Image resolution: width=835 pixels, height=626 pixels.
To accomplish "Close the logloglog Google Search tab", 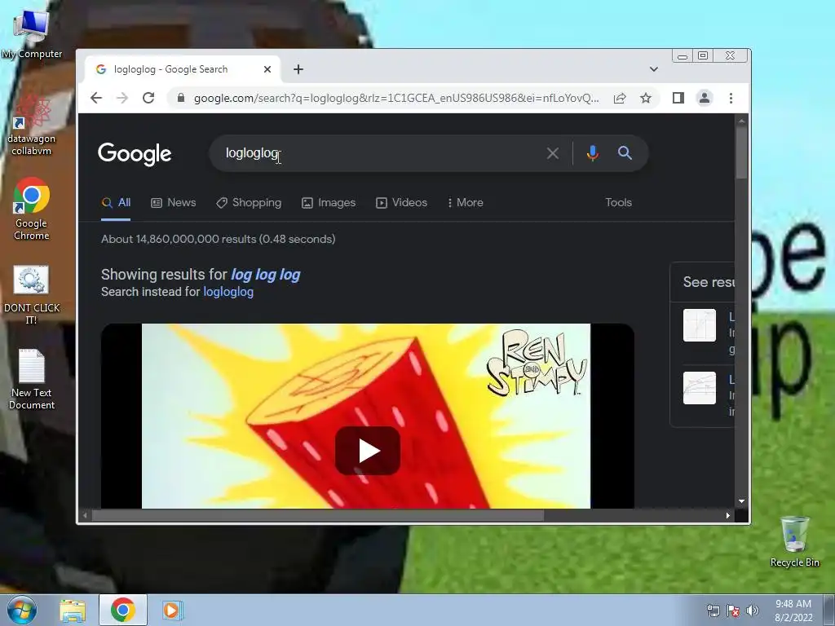I will [267, 69].
